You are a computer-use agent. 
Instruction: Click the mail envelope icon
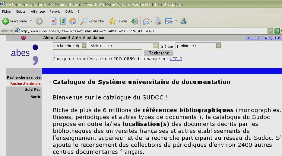pyautogui.click(x=146, y=21)
